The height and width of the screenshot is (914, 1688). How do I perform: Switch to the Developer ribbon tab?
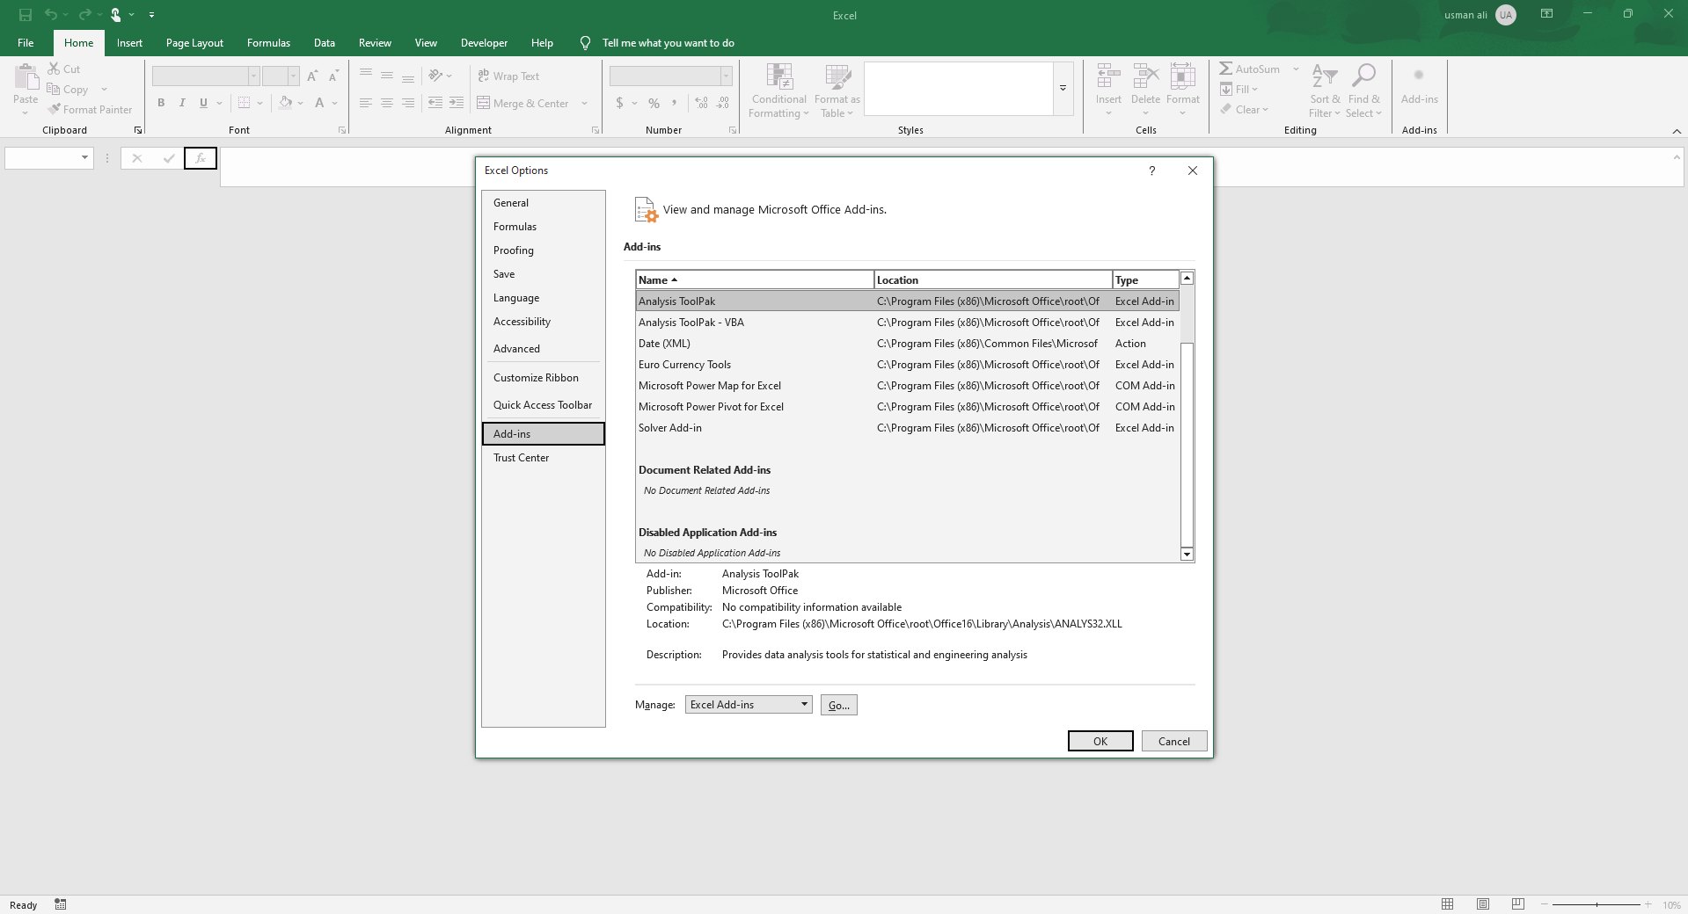click(484, 43)
